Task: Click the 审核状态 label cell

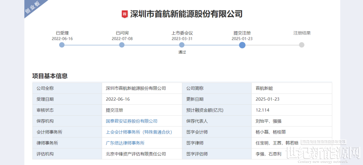Action: (x=67, y=110)
